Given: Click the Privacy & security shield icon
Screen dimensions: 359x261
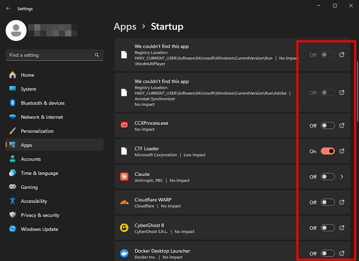Looking at the screenshot, I should (13, 215).
